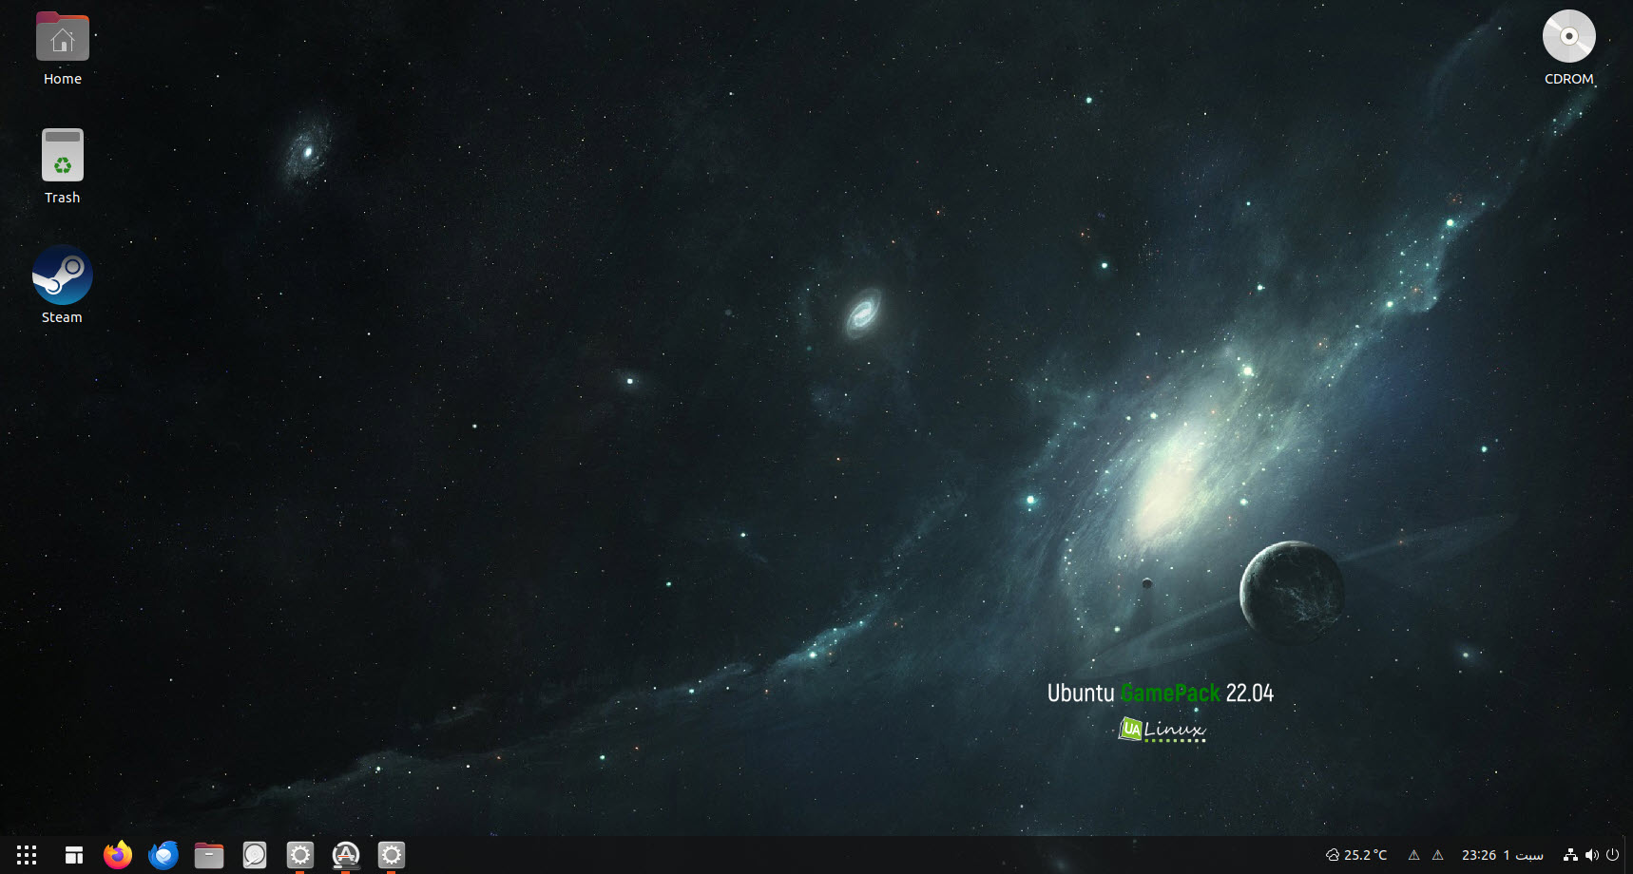Click the gear icon between Disks and Software Updater
Image resolution: width=1633 pixels, height=874 pixels.
coord(300,855)
